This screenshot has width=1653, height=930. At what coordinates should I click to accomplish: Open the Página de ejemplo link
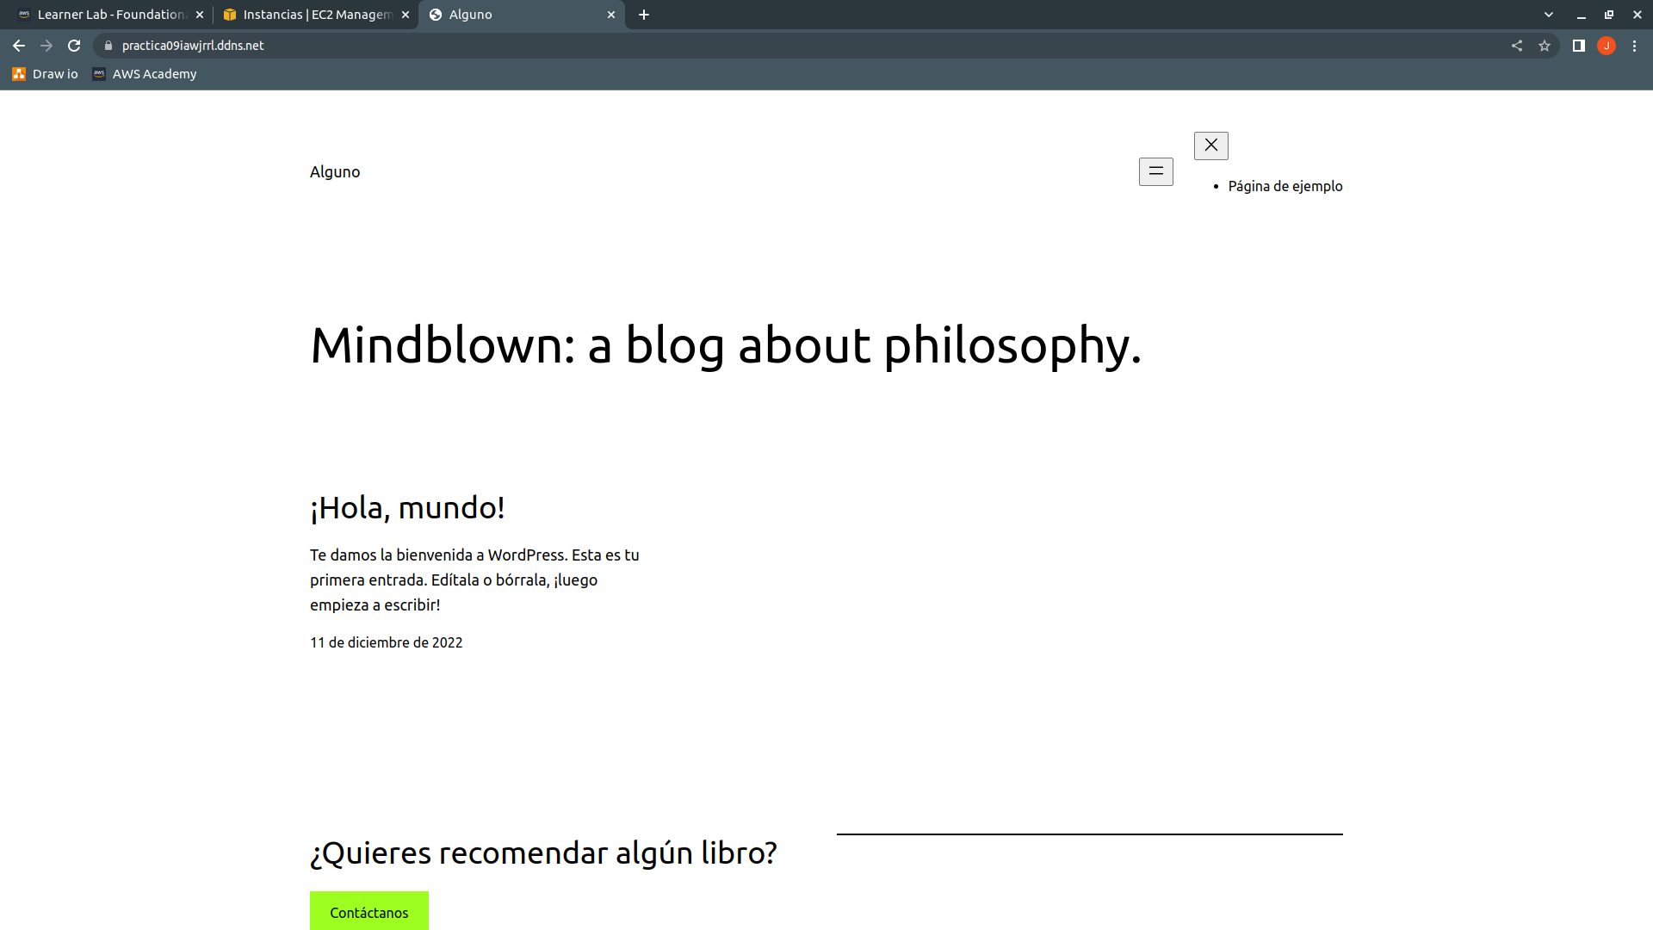[x=1285, y=186]
